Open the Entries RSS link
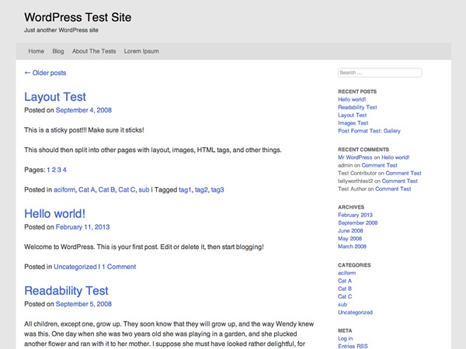Viewport: 466px width, 349px height. pyautogui.click(x=353, y=346)
